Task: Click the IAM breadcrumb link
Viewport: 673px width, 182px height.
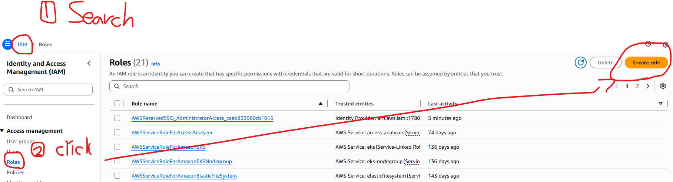Action: 22,44
